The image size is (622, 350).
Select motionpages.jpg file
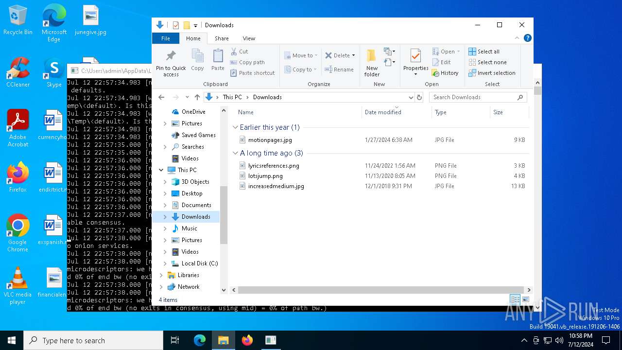[x=270, y=140]
